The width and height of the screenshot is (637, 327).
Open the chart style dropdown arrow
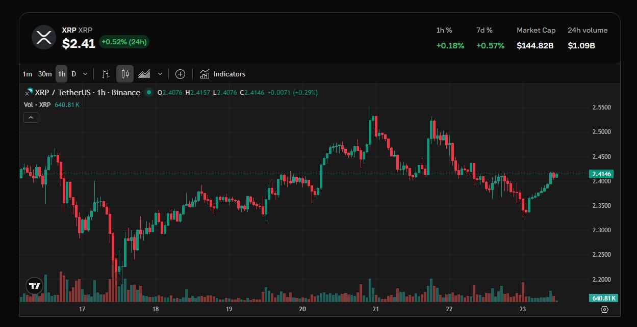coord(160,74)
